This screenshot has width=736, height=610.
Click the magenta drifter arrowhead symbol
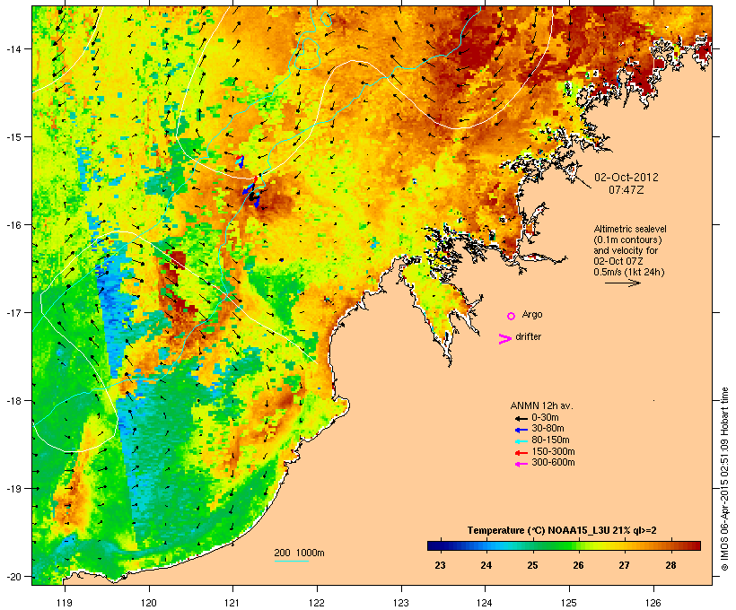pos(504,339)
